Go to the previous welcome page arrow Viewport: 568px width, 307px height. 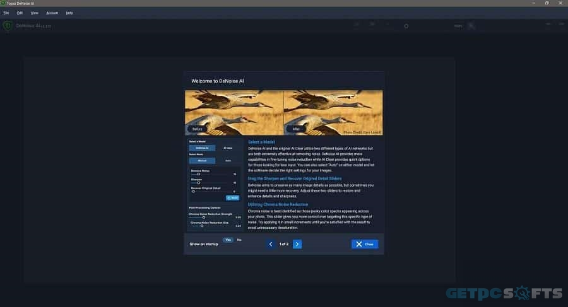click(271, 244)
